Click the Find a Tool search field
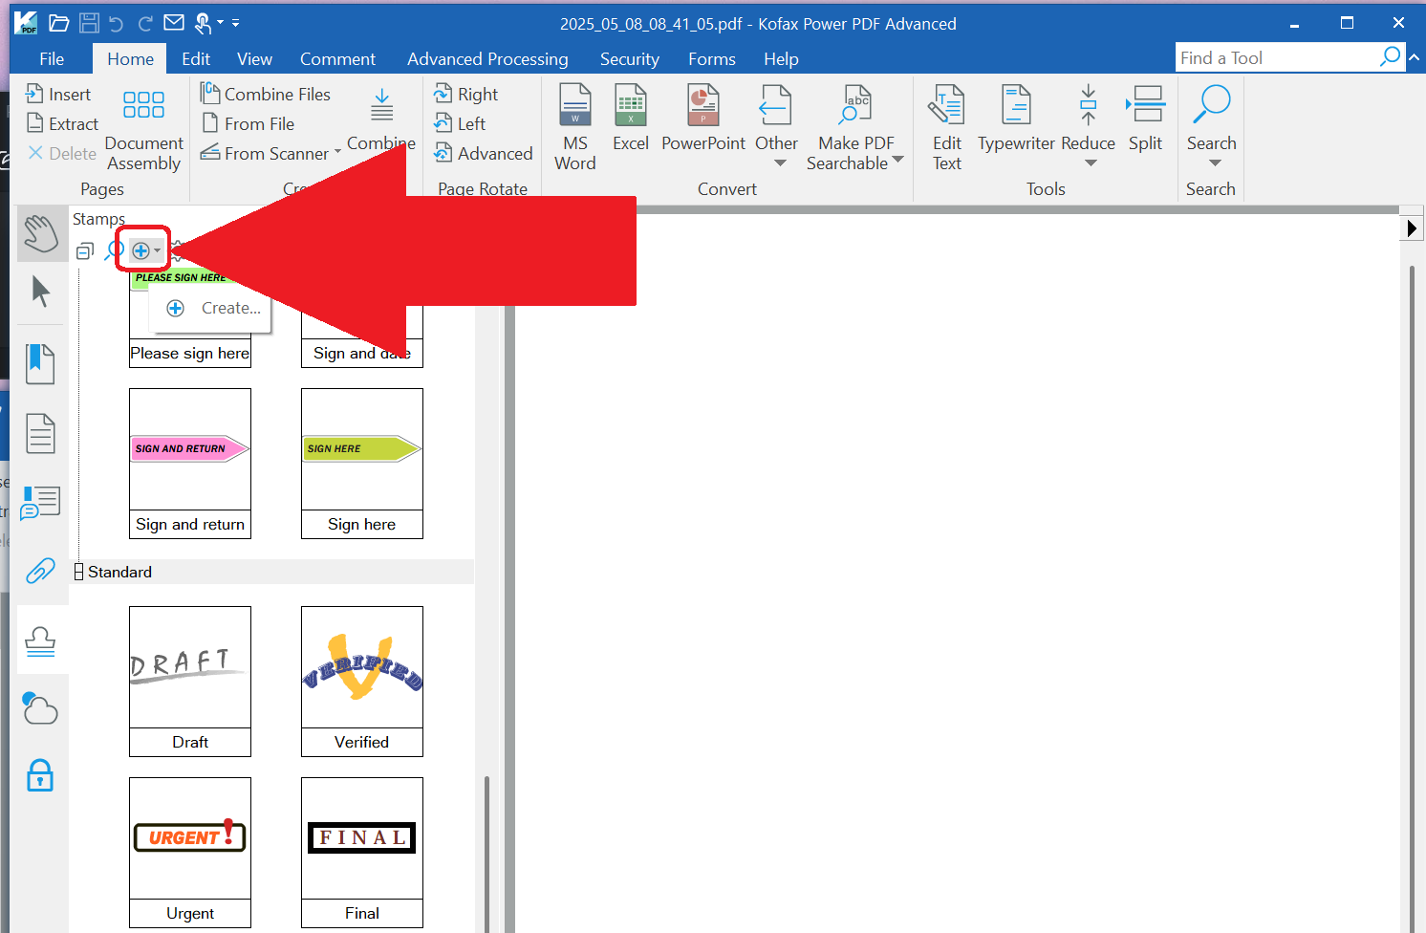Image resolution: width=1426 pixels, height=933 pixels. click(x=1277, y=57)
